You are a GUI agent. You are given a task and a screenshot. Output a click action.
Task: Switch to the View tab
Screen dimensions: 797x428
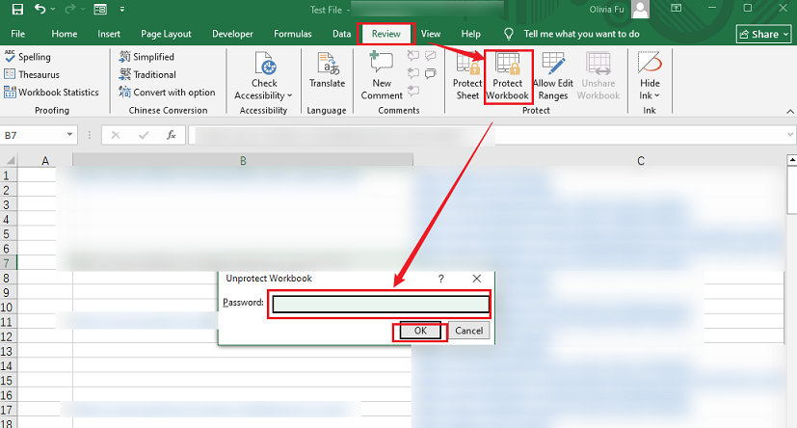pos(431,34)
